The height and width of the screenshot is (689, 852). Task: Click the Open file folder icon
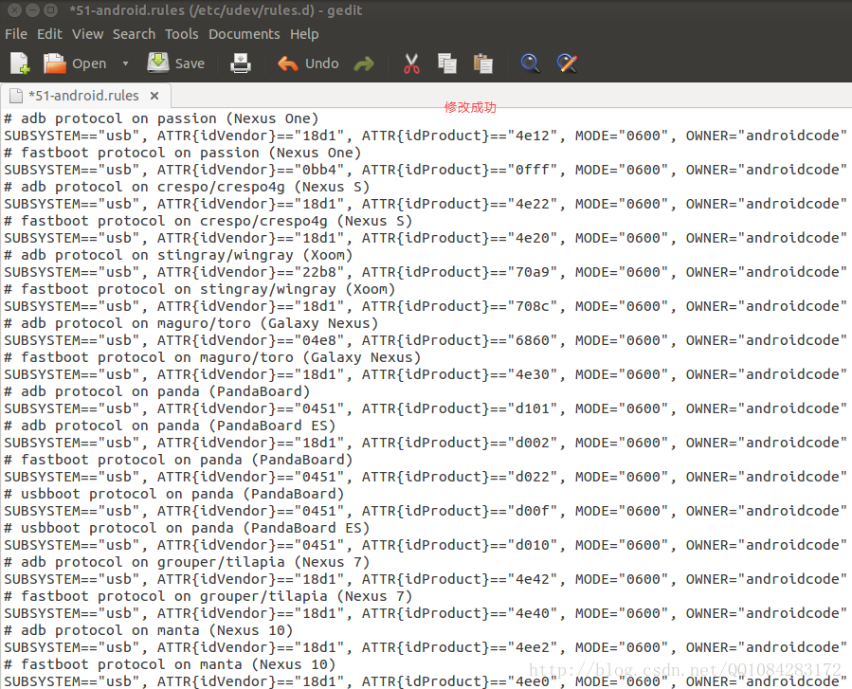pos(54,63)
